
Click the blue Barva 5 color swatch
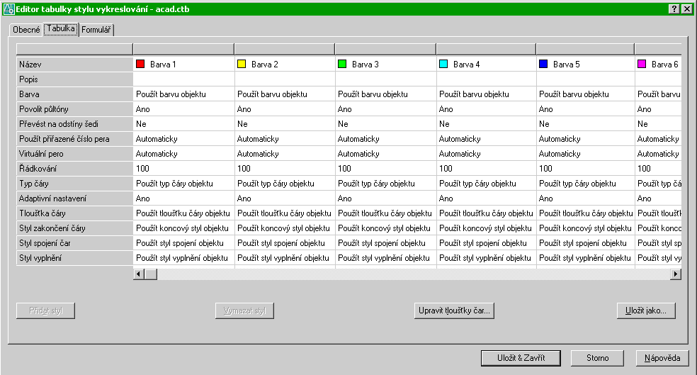544,64
